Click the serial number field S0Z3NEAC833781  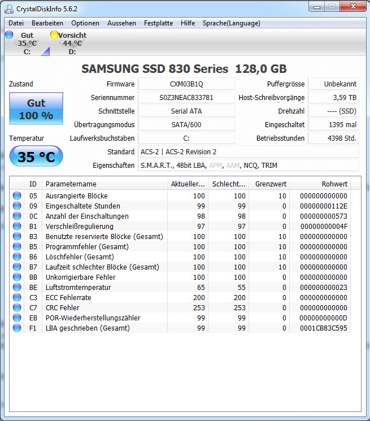pyautogui.click(x=186, y=97)
